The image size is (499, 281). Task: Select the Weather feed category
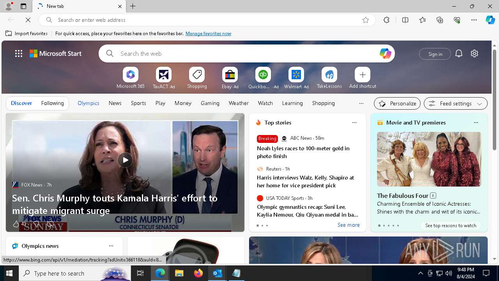tap(239, 103)
